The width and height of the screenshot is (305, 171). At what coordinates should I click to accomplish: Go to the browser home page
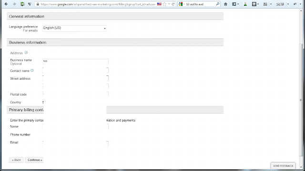pyautogui.click(x=225, y=4)
